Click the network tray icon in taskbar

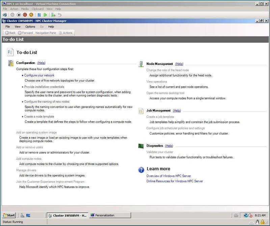pos(246,215)
